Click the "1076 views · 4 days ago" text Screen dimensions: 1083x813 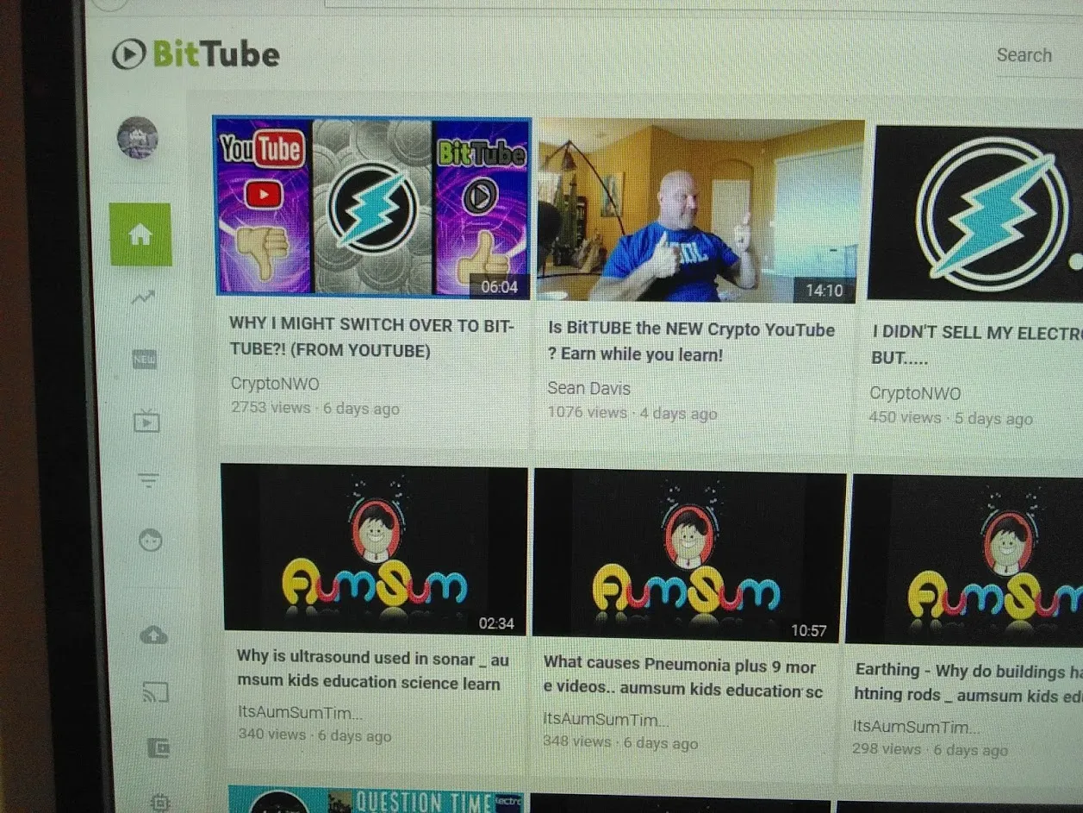(632, 413)
